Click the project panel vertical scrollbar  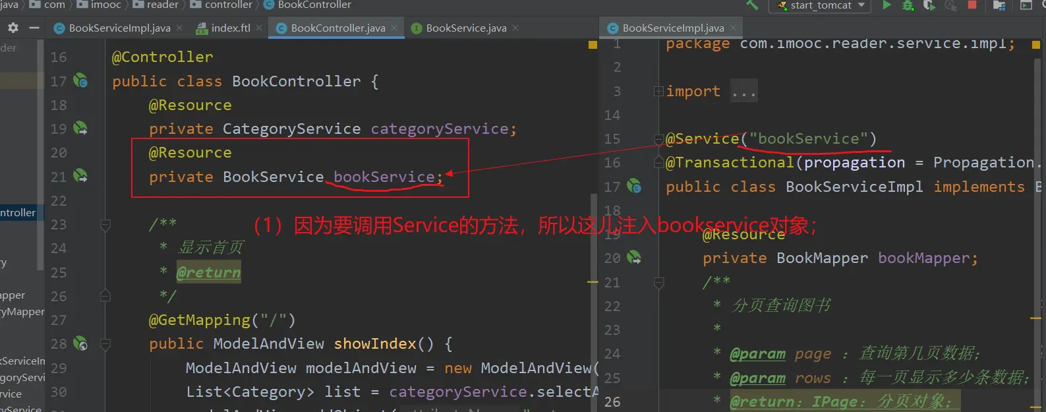[x=41, y=155]
